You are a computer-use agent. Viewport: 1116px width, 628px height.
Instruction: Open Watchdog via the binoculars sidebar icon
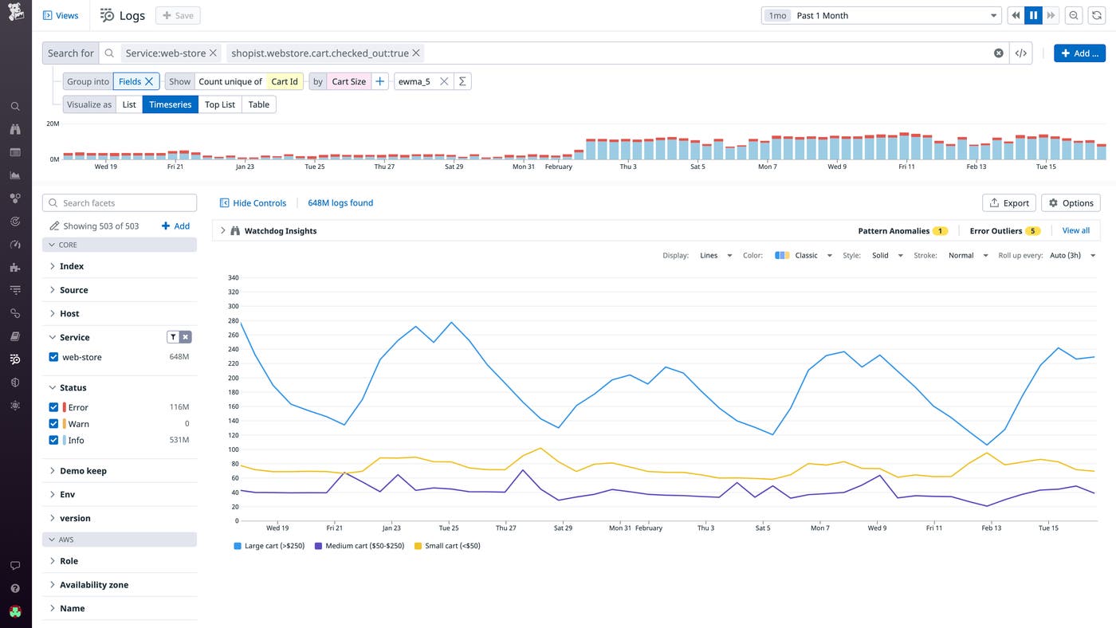(14, 128)
